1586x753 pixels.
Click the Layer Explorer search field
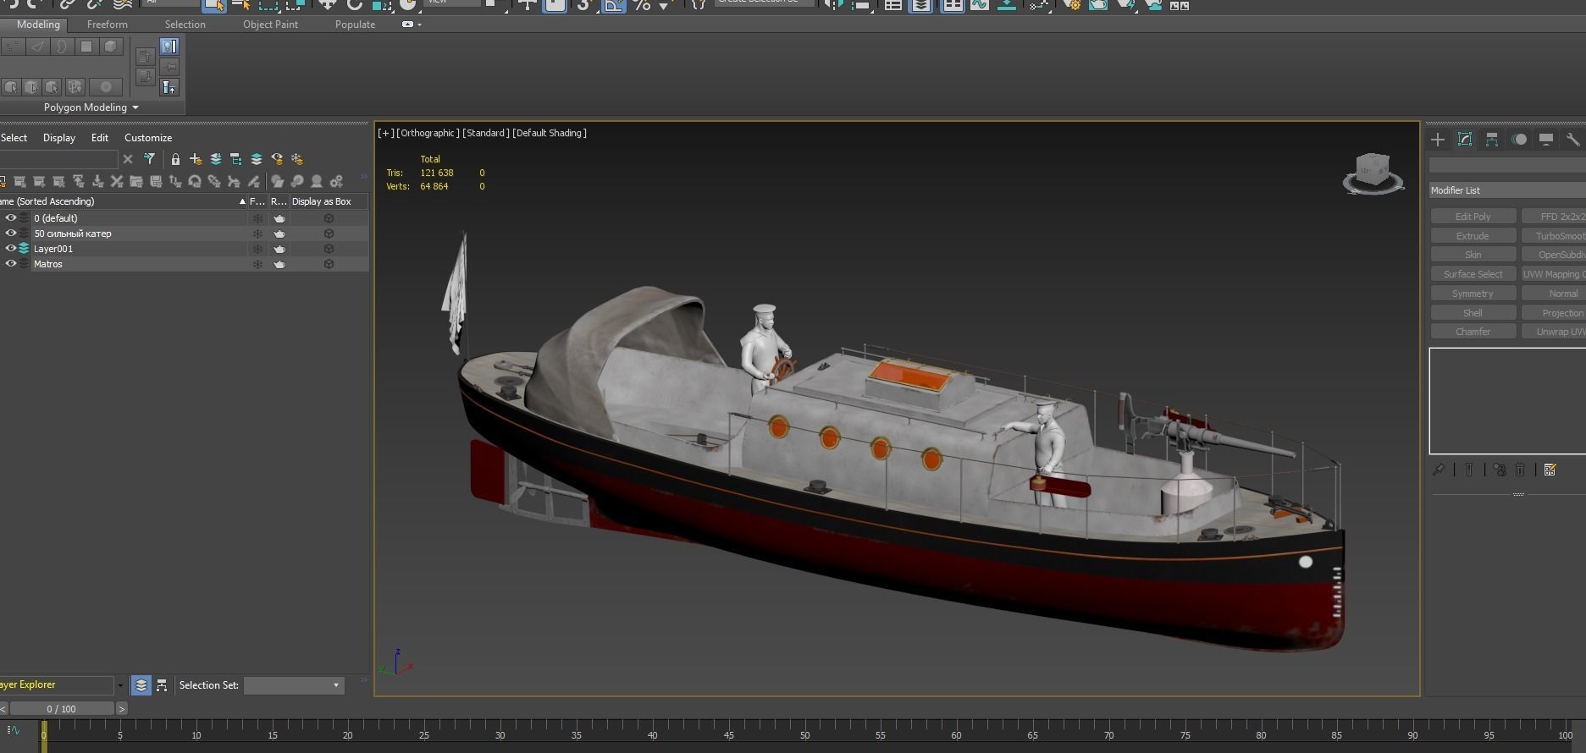[58, 159]
